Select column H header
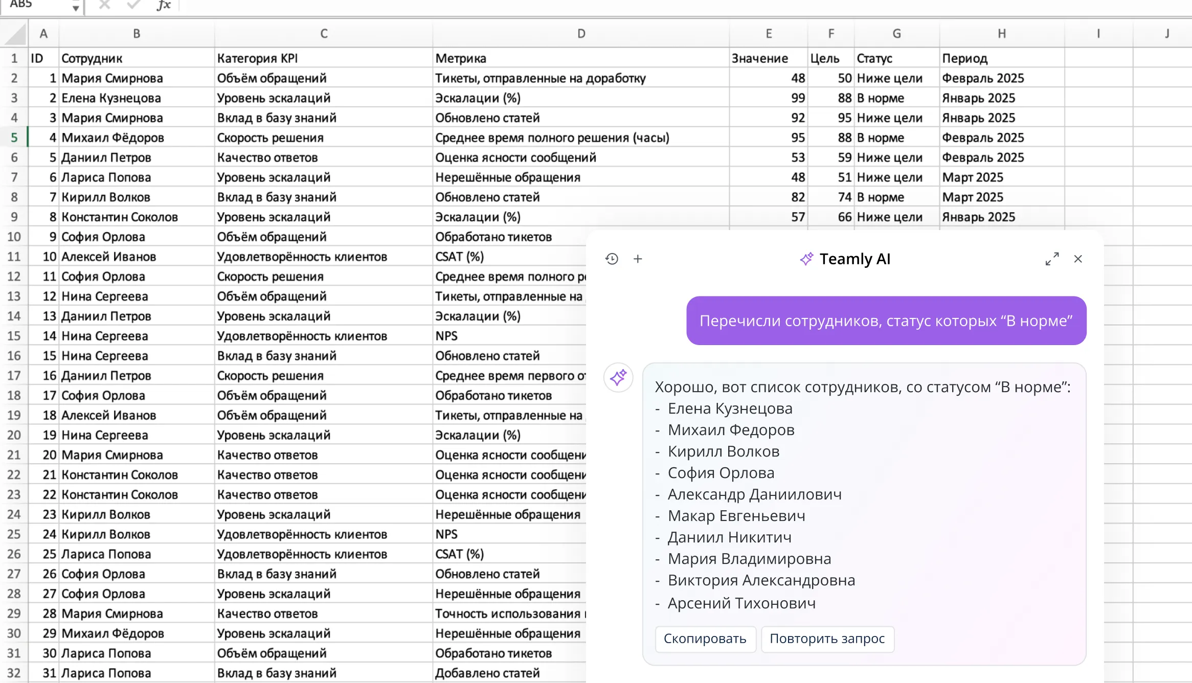1192x683 pixels. (1001, 34)
